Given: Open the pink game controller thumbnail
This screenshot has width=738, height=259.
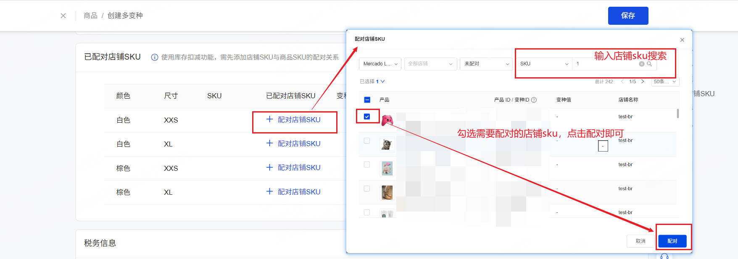Looking at the screenshot, I should pyautogui.click(x=387, y=120).
